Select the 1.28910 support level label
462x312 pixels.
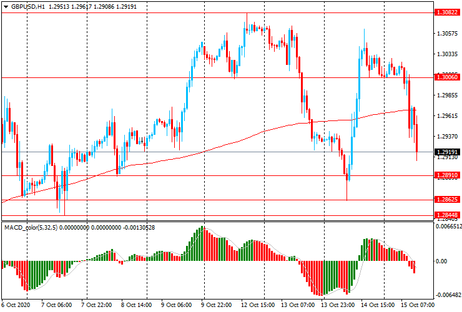pyautogui.click(x=447, y=175)
